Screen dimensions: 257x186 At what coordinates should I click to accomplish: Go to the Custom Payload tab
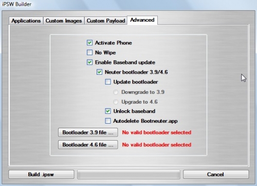pyautogui.click(x=106, y=21)
